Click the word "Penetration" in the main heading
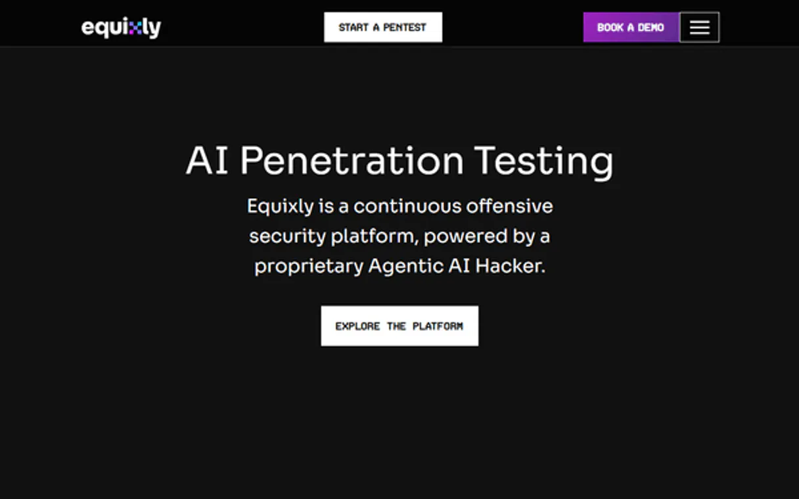 (x=352, y=161)
